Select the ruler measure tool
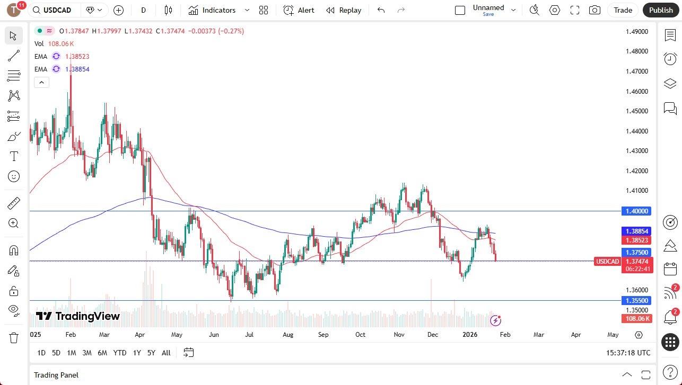This screenshot has width=682, height=385. pos(13,203)
